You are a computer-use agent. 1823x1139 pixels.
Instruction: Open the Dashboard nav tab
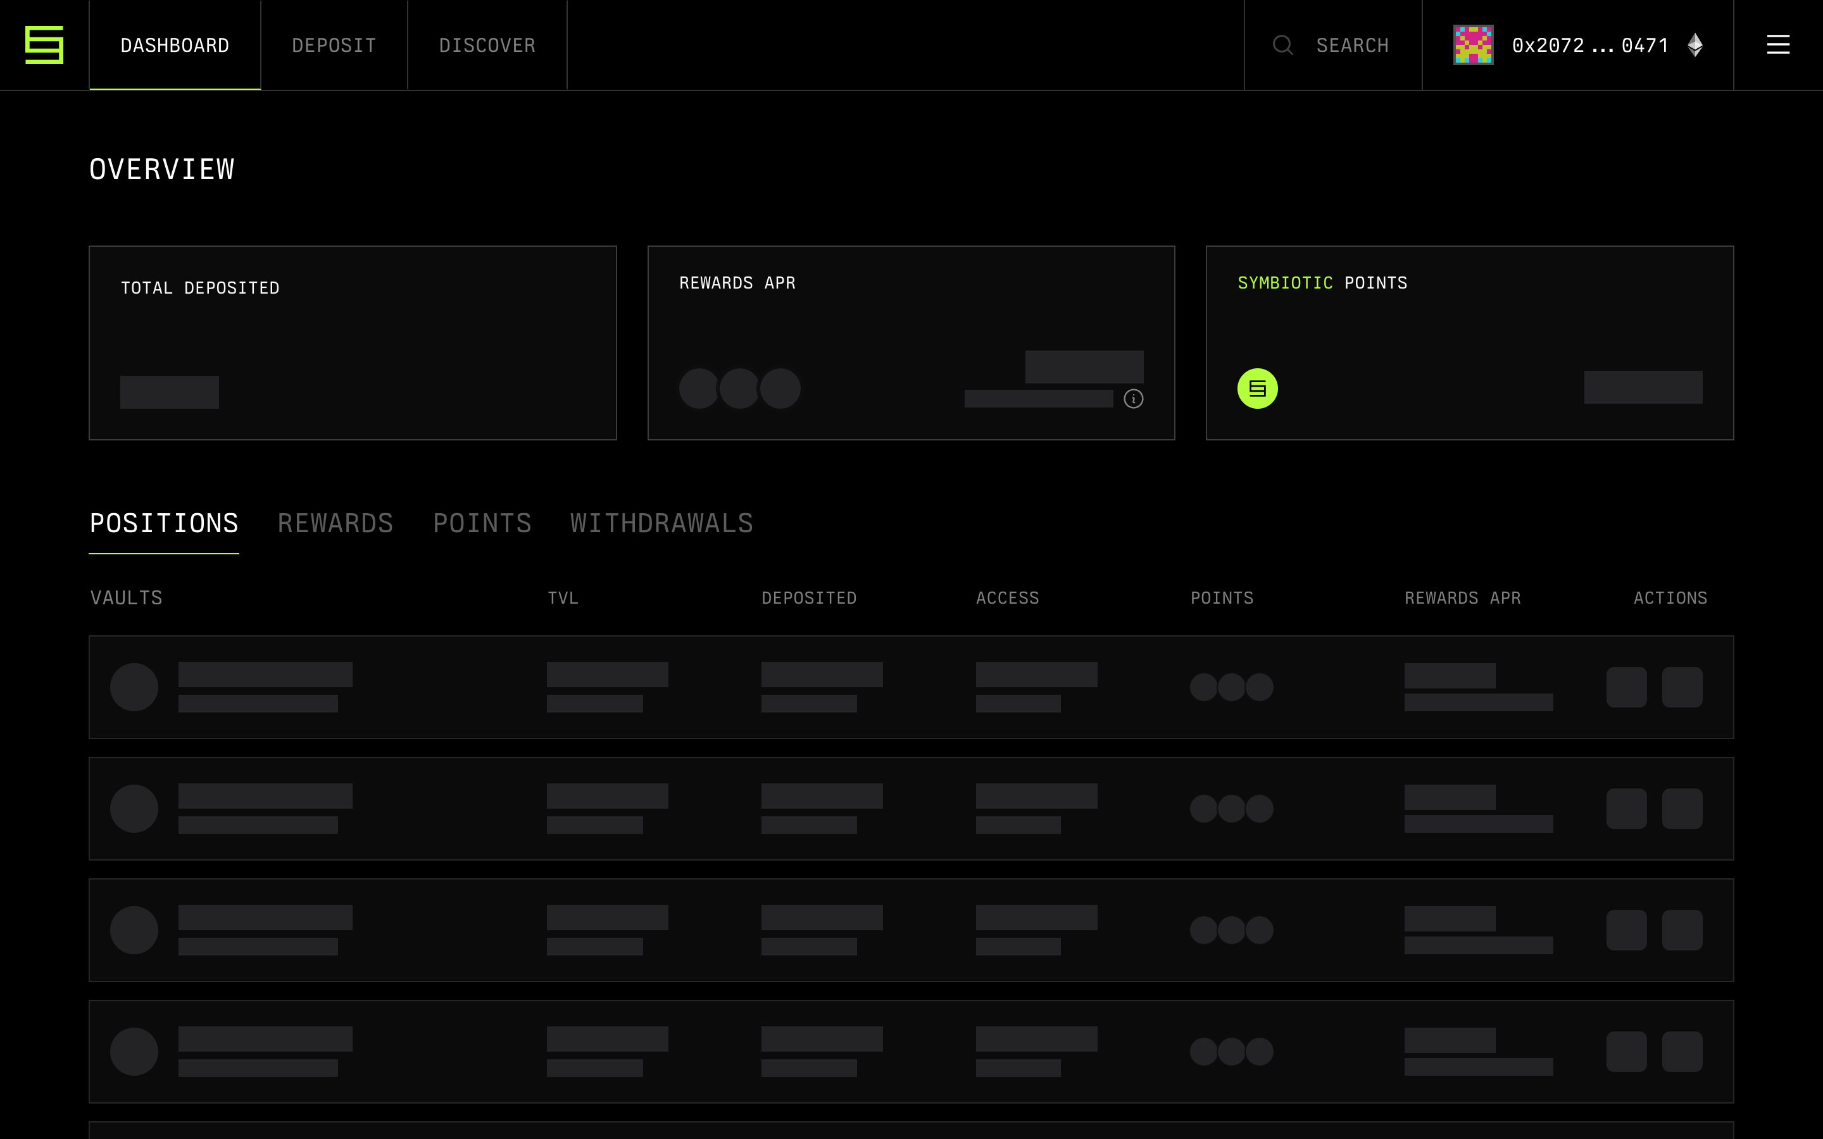[175, 45]
